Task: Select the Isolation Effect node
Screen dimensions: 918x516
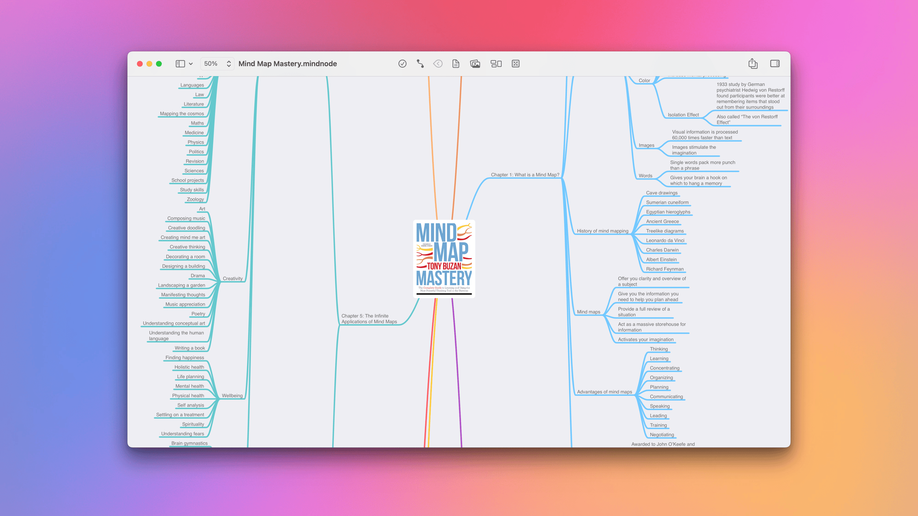Action: click(x=683, y=115)
